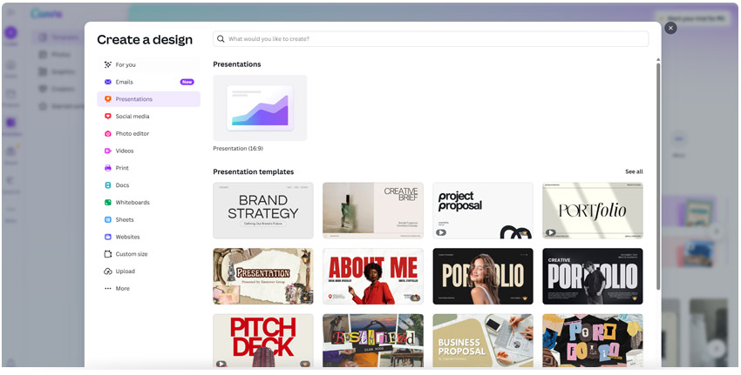Click the play icon on project proposal template
741x375 pixels.
pyautogui.click(x=441, y=232)
